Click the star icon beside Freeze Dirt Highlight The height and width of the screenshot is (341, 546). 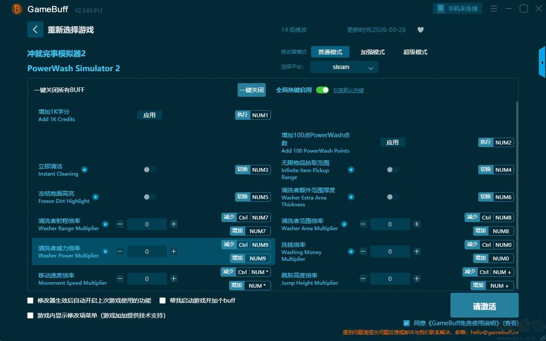[x=96, y=197]
